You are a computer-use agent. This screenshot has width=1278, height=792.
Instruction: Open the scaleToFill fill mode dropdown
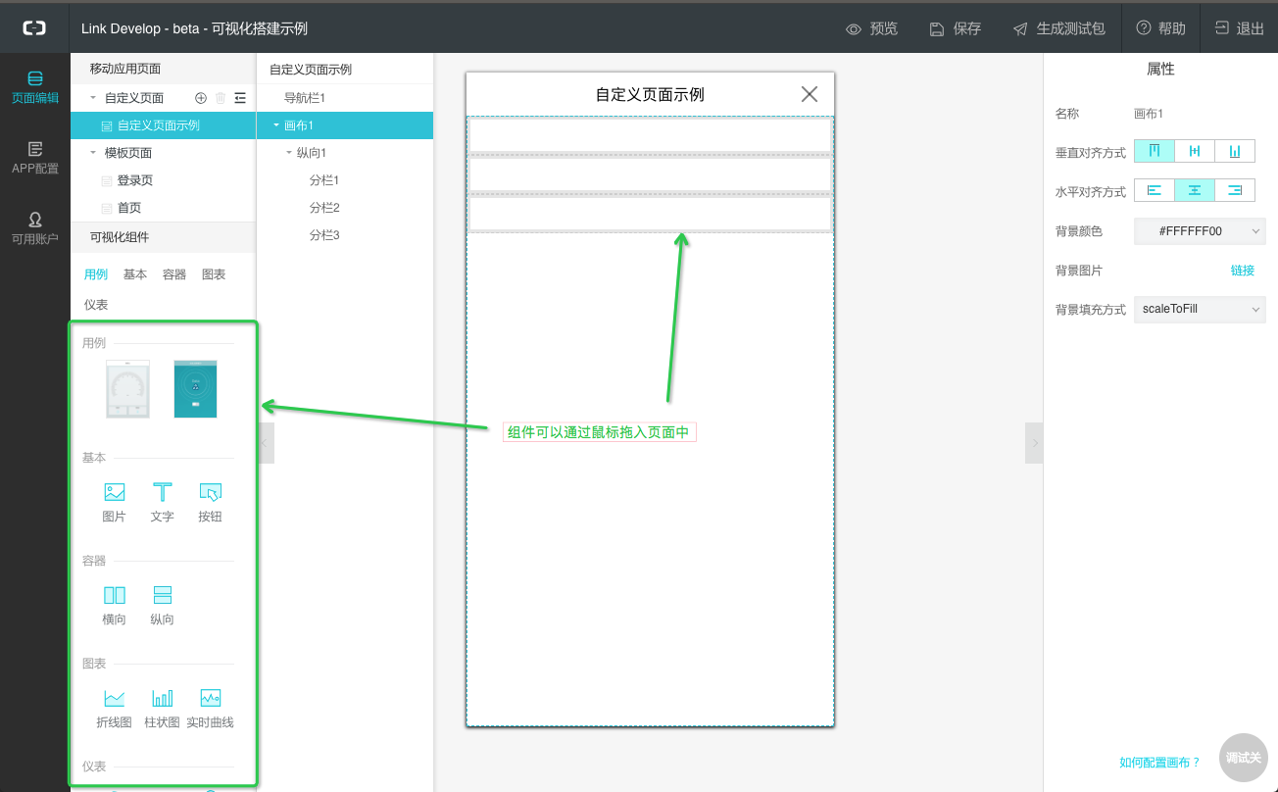[1200, 309]
